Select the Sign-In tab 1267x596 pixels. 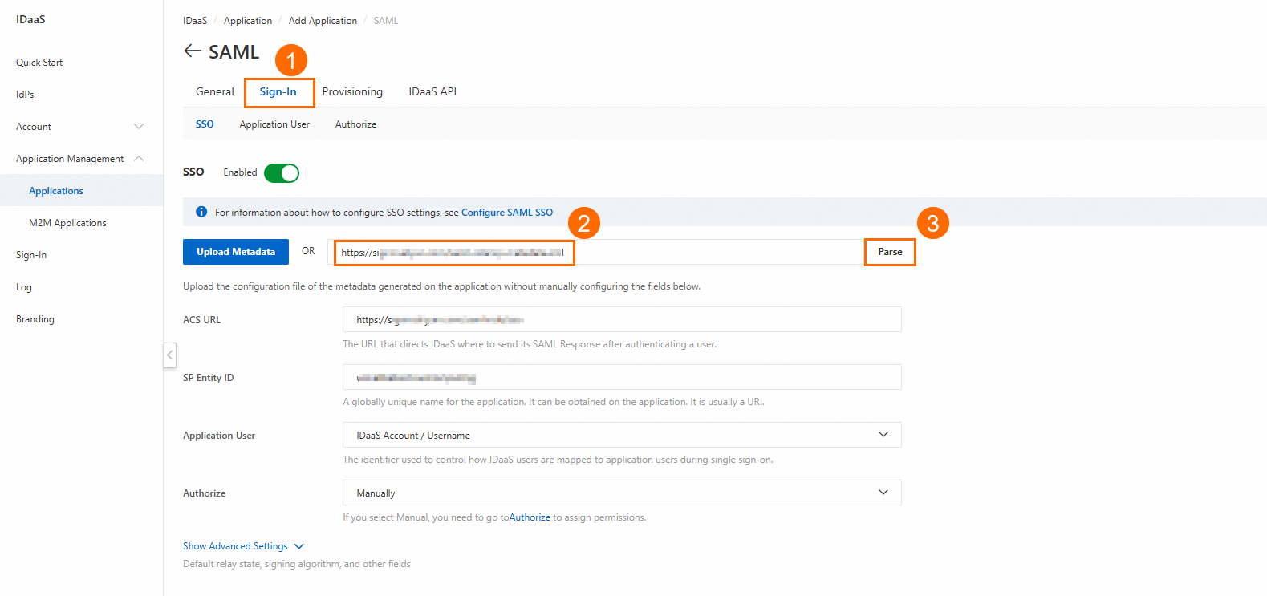point(278,91)
